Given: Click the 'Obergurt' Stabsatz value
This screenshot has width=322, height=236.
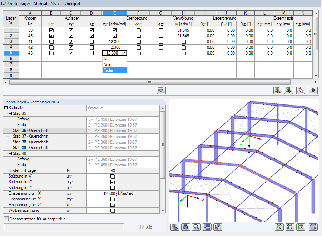Looking at the screenshot, I should point(123,108).
